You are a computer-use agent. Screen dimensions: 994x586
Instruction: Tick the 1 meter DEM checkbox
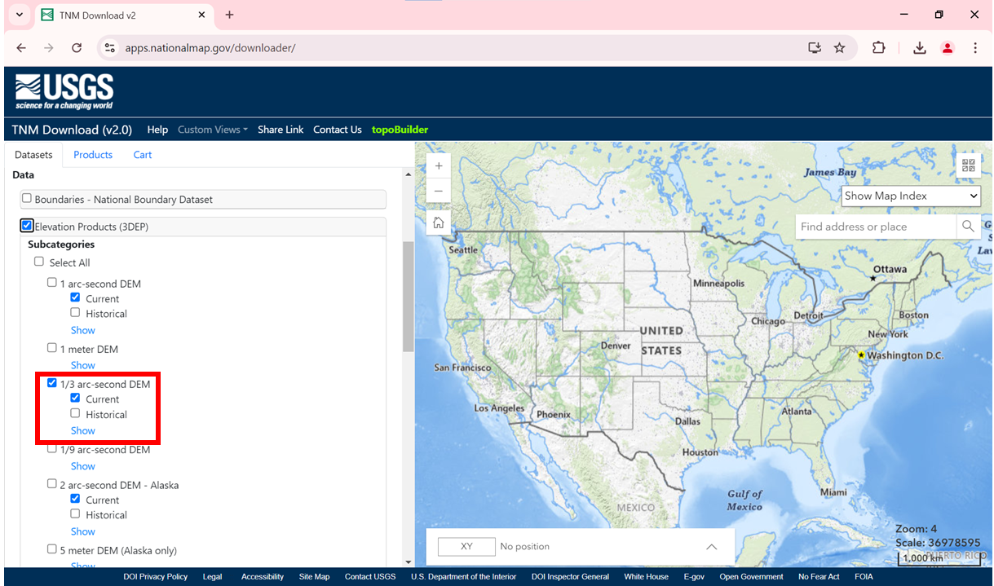(52, 348)
